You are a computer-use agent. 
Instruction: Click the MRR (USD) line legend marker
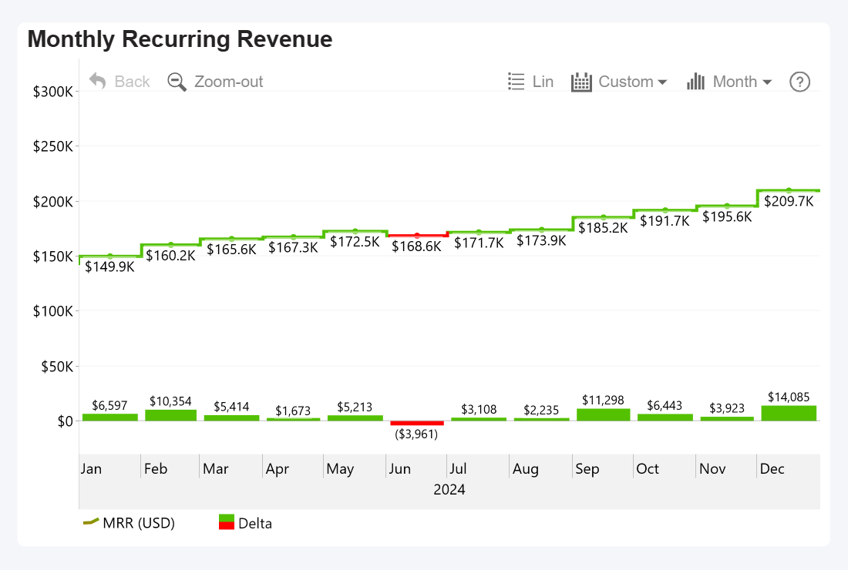click(90, 521)
